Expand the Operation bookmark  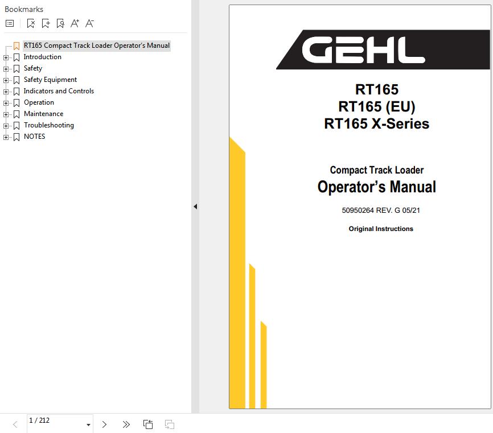click(x=6, y=103)
